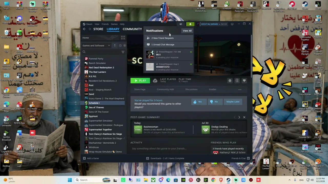Show next post-game summary item
Screen dimensions: 328x184
239,117
